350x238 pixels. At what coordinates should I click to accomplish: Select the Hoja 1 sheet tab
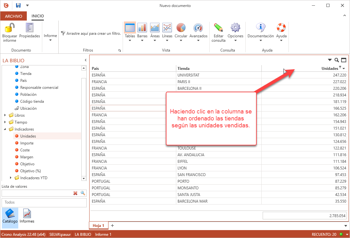coord(98,226)
